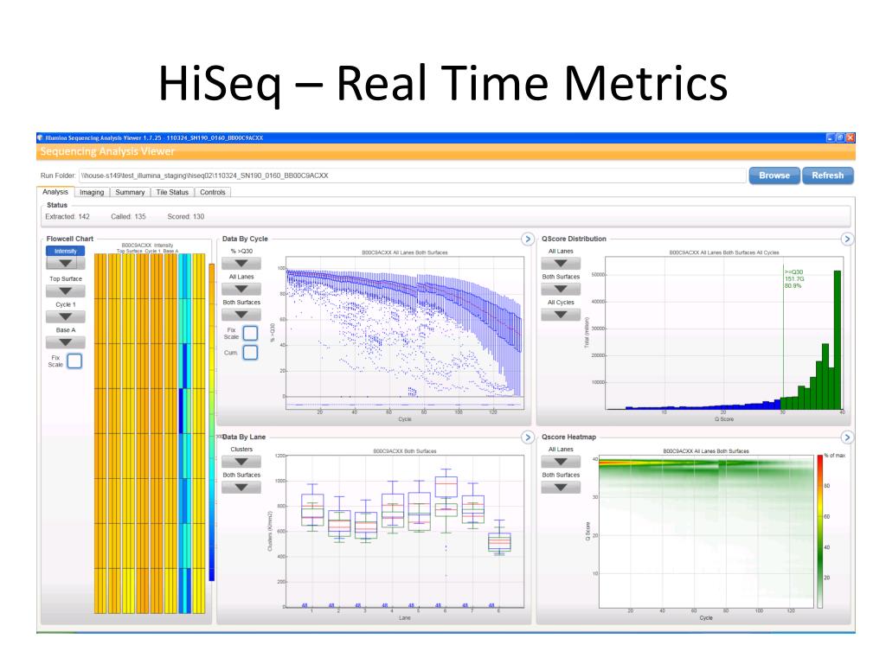886x664 pixels.
Task: Expand the Qscore Heatmap panel arrow
Action: point(846,437)
